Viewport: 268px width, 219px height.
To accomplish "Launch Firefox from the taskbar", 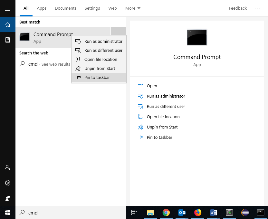I will click(197, 213).
